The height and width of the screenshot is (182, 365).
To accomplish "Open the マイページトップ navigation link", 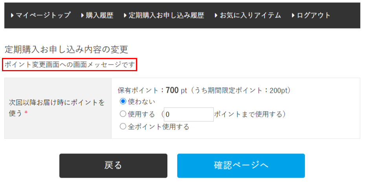I will pos(43,16).
